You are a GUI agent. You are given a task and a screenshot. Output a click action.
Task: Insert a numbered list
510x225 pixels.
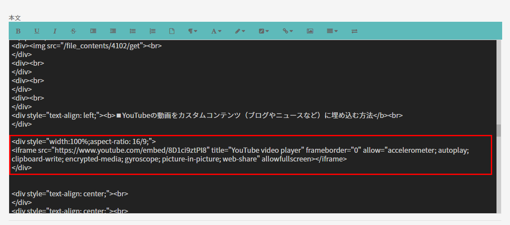pos(152,31)
